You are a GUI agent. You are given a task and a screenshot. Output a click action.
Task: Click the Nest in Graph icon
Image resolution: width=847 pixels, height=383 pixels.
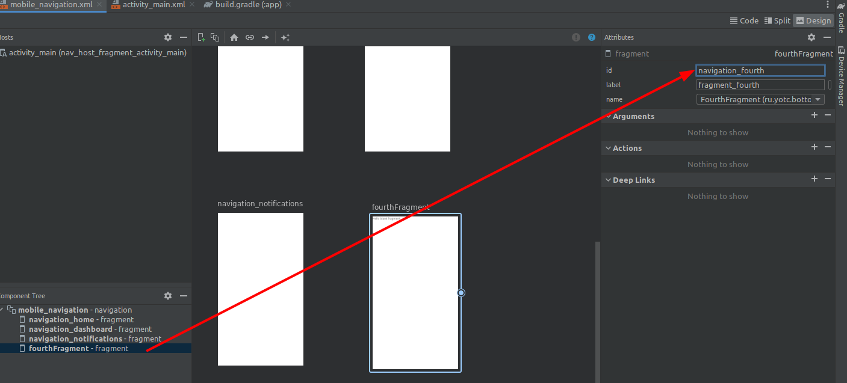pyautogui.click(x=215, y=37)
